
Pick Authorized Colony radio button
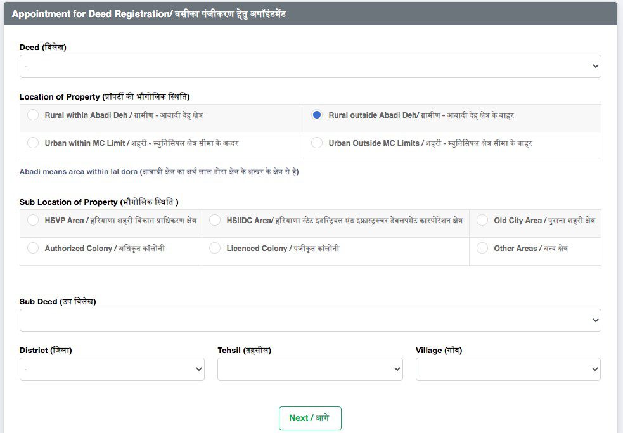point(33,249)
